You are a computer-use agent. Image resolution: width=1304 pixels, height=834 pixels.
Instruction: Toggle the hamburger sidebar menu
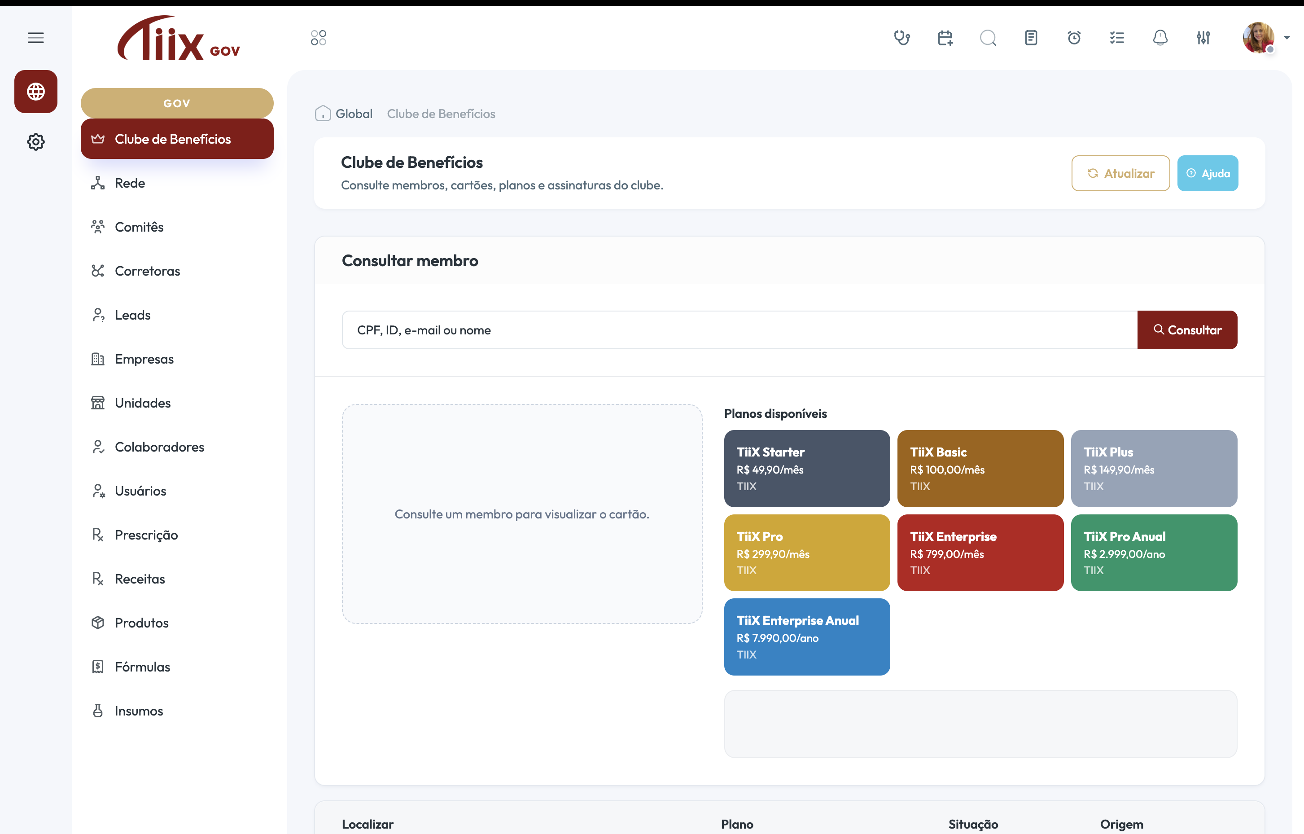36,37
